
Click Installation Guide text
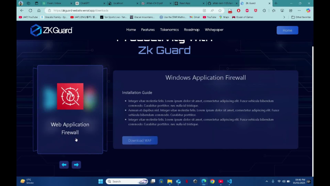(137, 93)
